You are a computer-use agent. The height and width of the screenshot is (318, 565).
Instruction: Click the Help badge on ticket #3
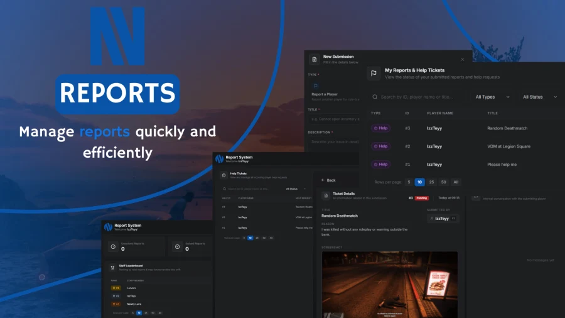pyautogui.click(x=380, y=128)
